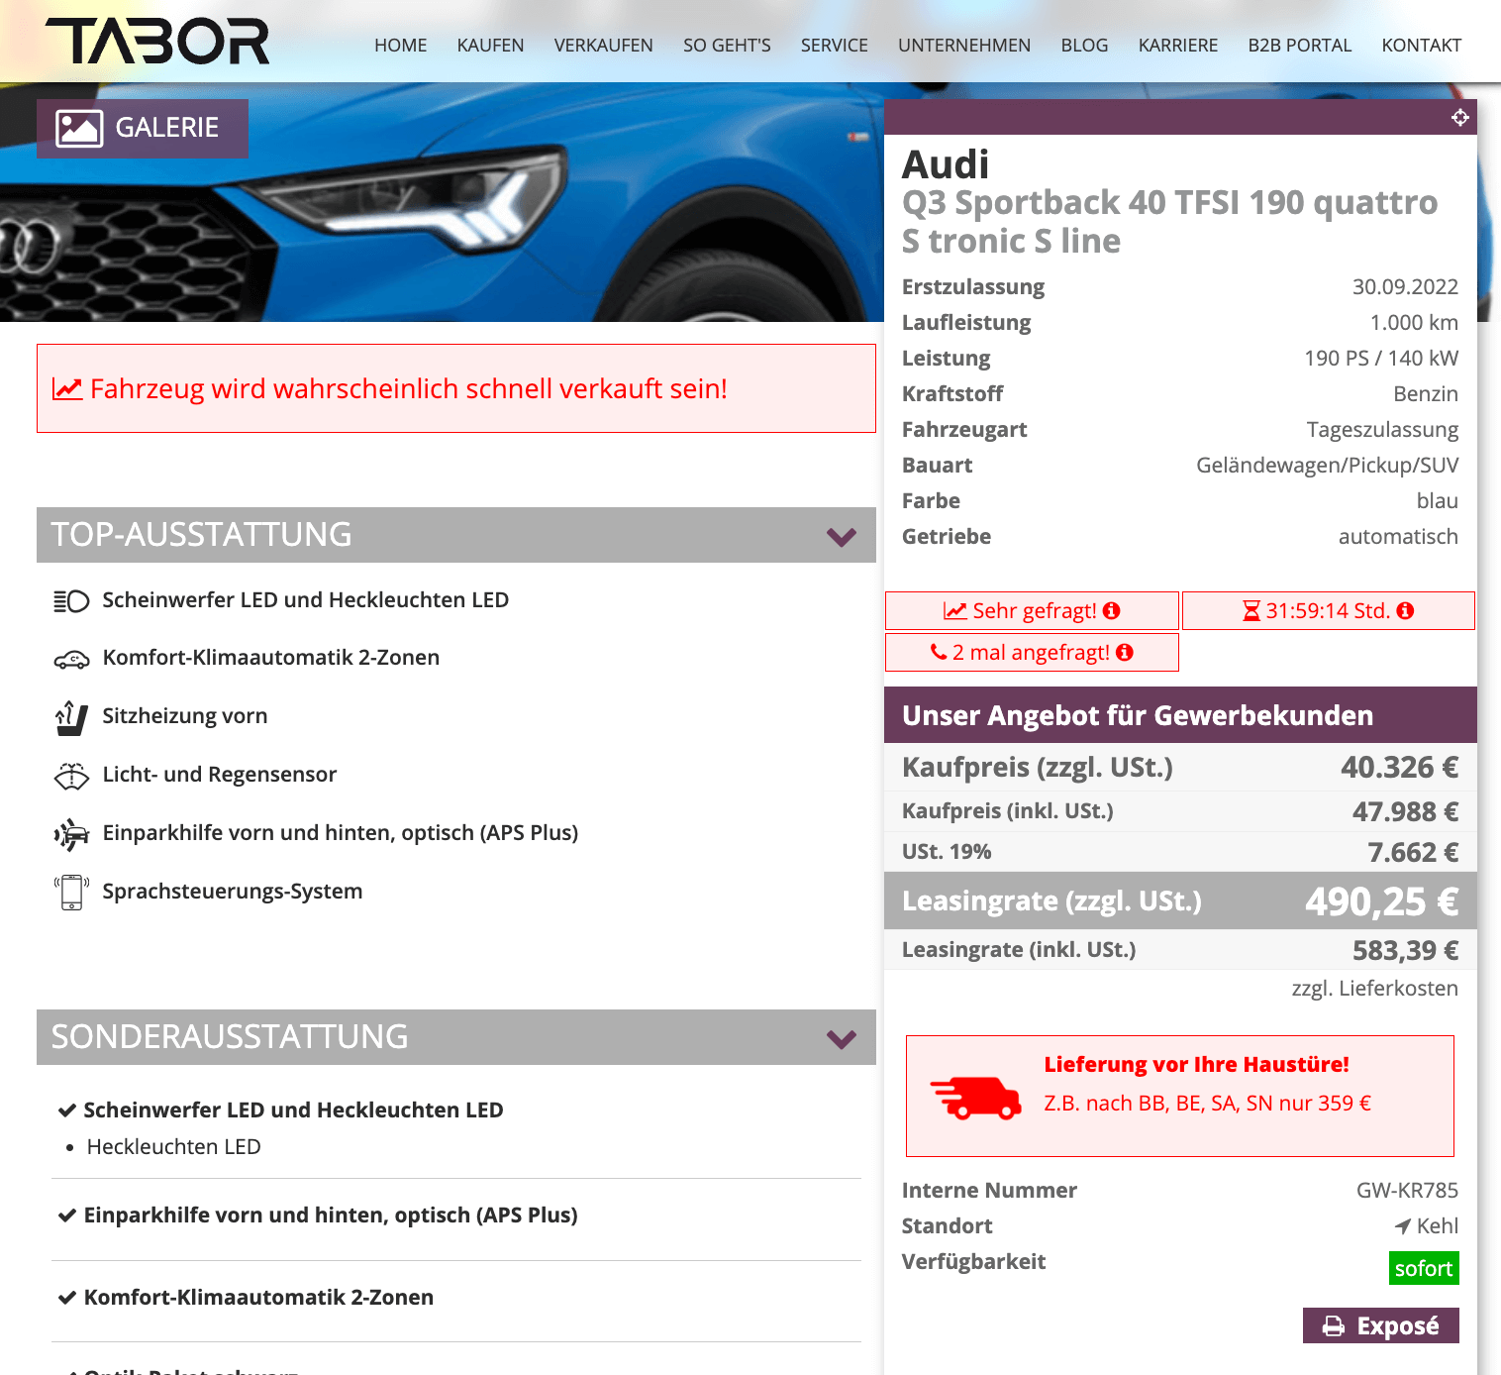Click 'Unser Angebot für Gewerbekunden' header
The width and height of the screenshot is (1501, 1375).
pyautogui.click(x=1180, y=715)
